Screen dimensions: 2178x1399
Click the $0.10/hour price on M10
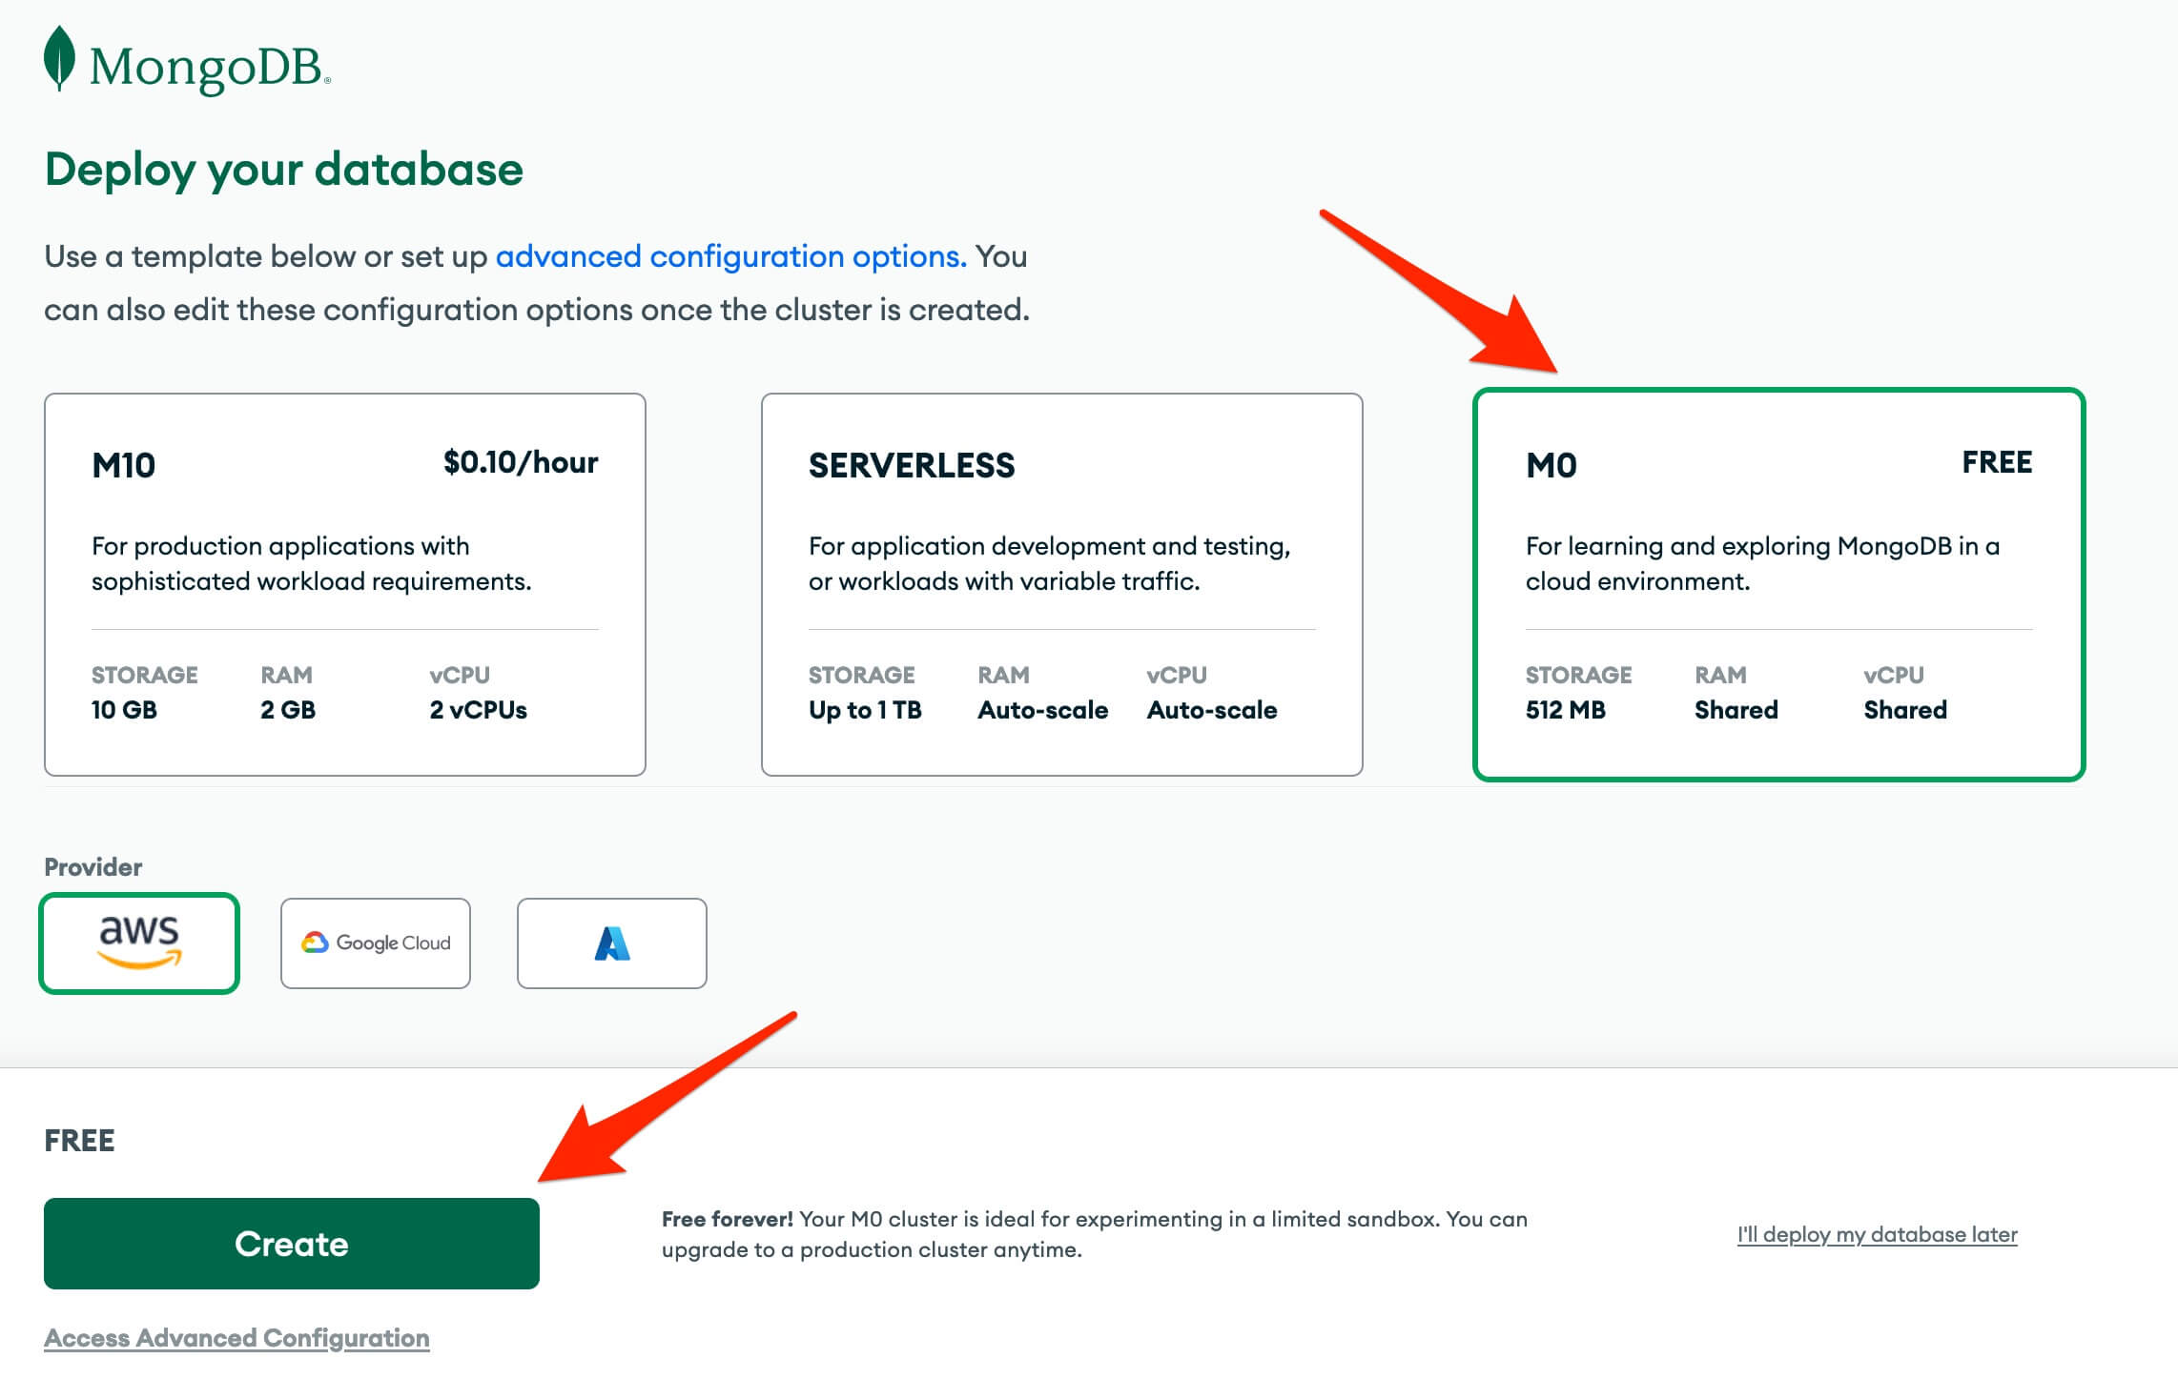pyautogui.click(x=521, y=462)
